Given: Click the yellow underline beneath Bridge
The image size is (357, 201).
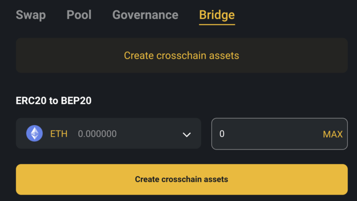Looking at the screenshot, I should [217, 24].
